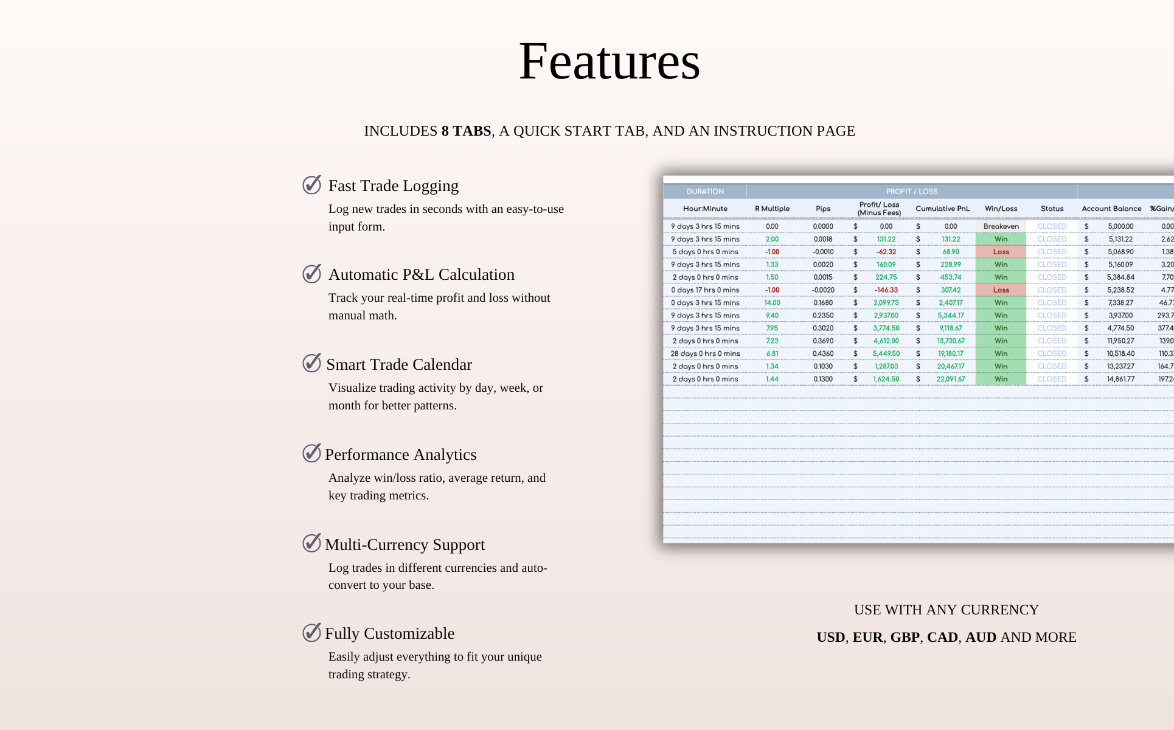Click the 22,091.67 cumulative PnL cell
This screenshot has width=1174, height=730.
click(x=950, y=379)
